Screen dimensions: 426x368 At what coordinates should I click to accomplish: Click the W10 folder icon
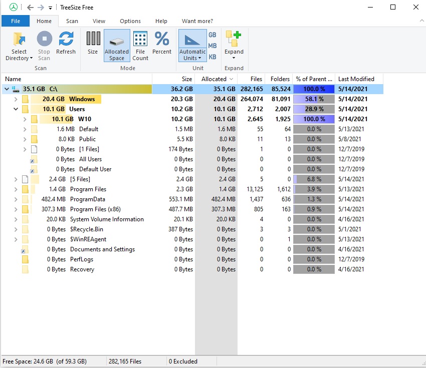click(x=34, y=119)
